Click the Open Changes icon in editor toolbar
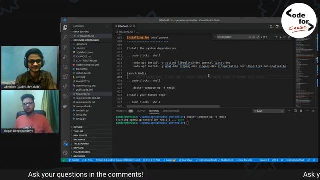 pyautogui.click(x=271, y=26)
